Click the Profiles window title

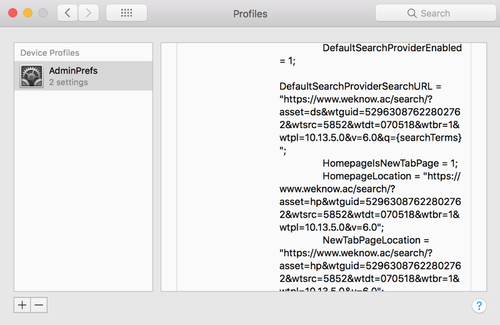[x=250, y=13]
